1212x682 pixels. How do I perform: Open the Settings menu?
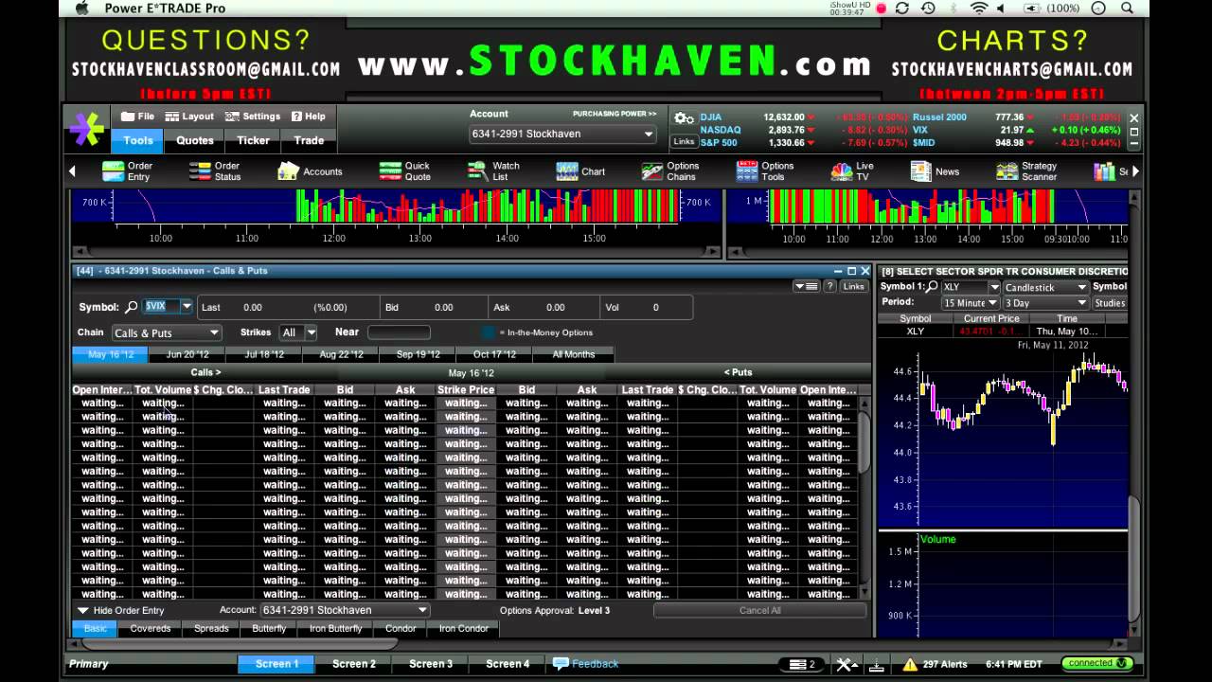click(253, 117)
